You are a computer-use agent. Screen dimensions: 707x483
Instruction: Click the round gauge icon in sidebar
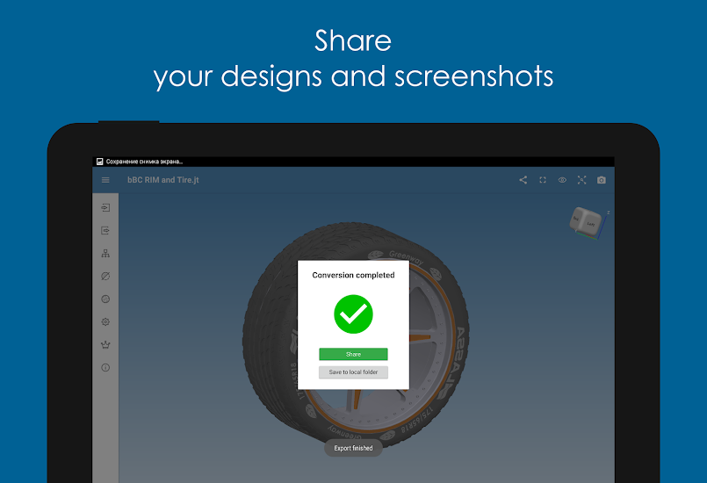pos(105,299)
